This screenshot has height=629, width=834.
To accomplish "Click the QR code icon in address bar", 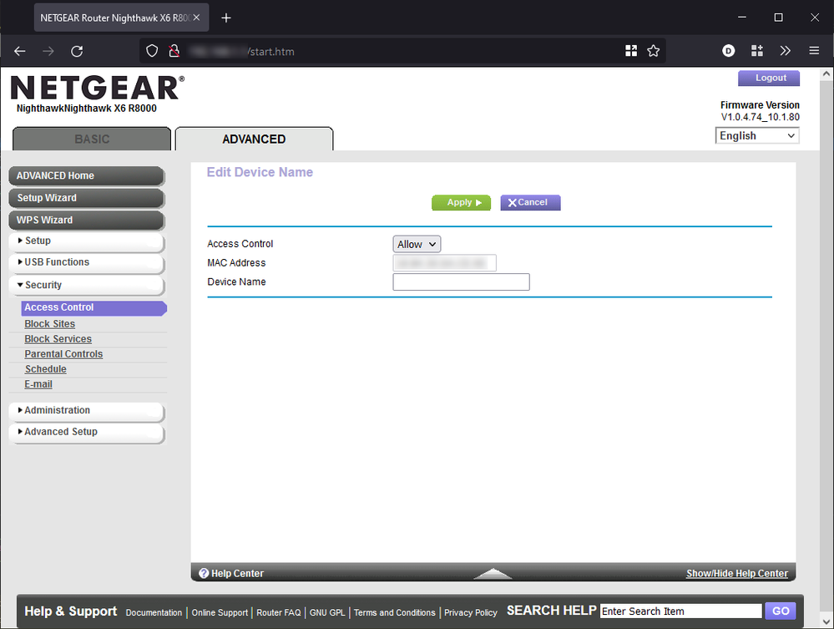I will click(631, 51).
